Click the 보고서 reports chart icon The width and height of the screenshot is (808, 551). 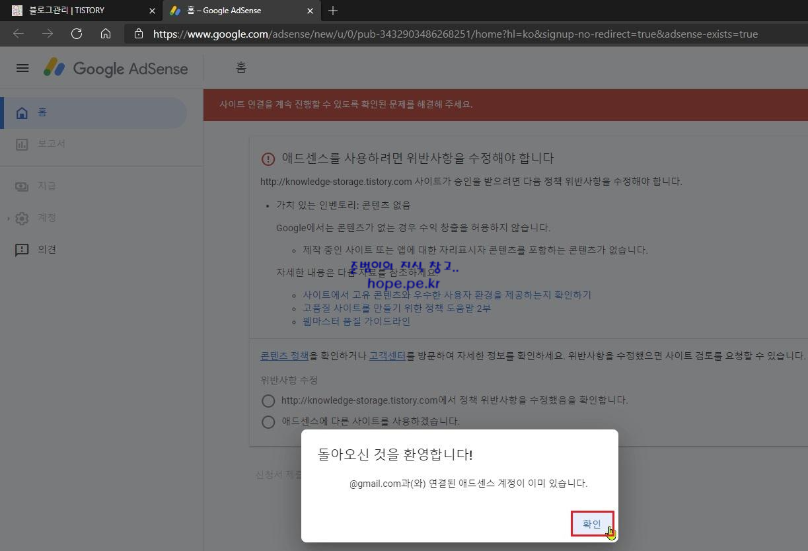pos(22,144)
